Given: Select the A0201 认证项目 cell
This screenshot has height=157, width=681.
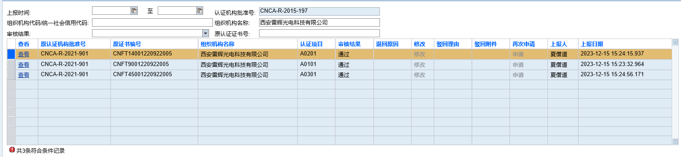Looking at the screenshot, I should [316, 54].
